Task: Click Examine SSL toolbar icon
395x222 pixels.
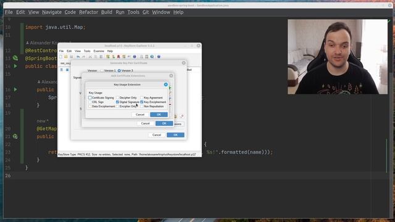Action: [x=152, y=57]
